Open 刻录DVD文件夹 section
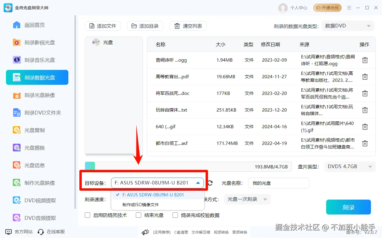Screen dimensions: 382x238 [x=37, y=113]
